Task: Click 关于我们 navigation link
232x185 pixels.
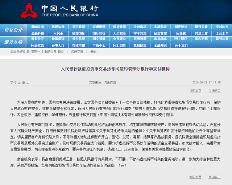Action: click(x=181, y=45)
